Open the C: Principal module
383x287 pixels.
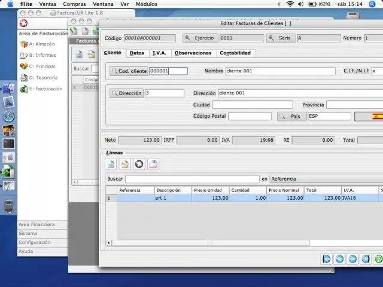click(38, 66)
